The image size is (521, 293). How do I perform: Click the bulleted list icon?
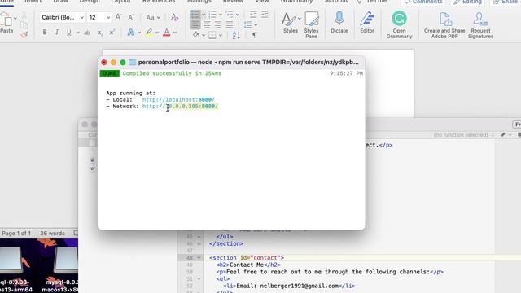195,15
